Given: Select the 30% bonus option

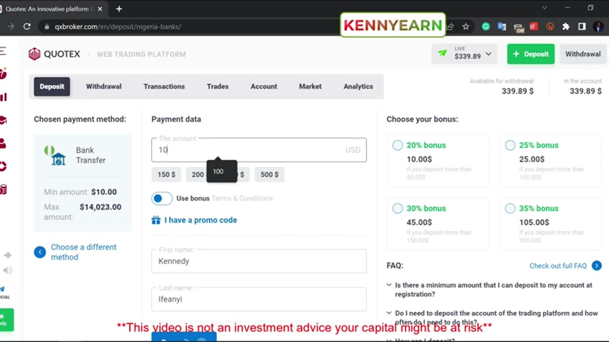Looking at the screenshot, I should tap(398, 209).
